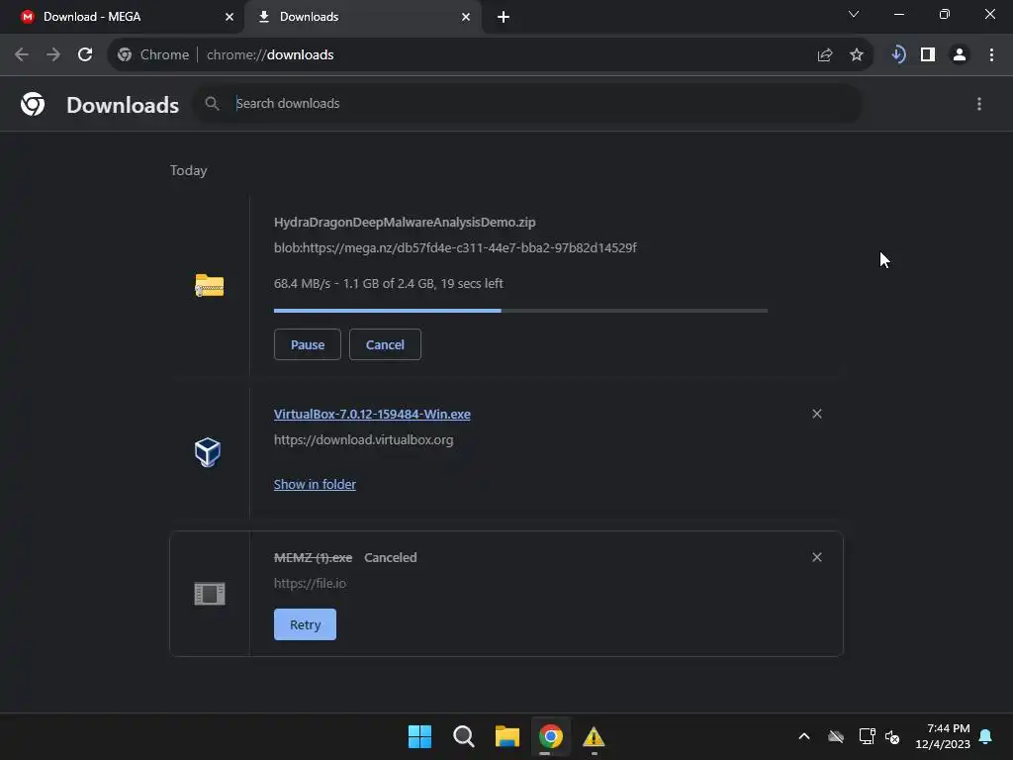Share this page icon
Viewport: 1013px width, 760px height.
[825, 55]
